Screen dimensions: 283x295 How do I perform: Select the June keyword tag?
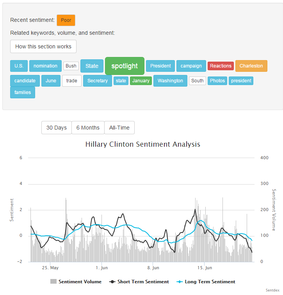pyautogui.click(x=51, y=81)
